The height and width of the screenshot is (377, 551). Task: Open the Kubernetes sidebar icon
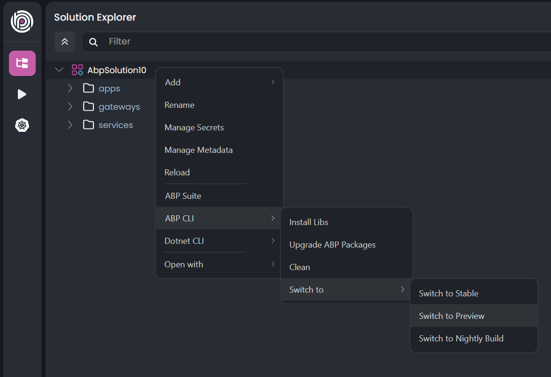coord(22,125)
